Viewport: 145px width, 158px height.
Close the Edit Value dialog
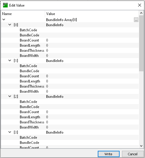pyautogui.click(x=140, y=5)
